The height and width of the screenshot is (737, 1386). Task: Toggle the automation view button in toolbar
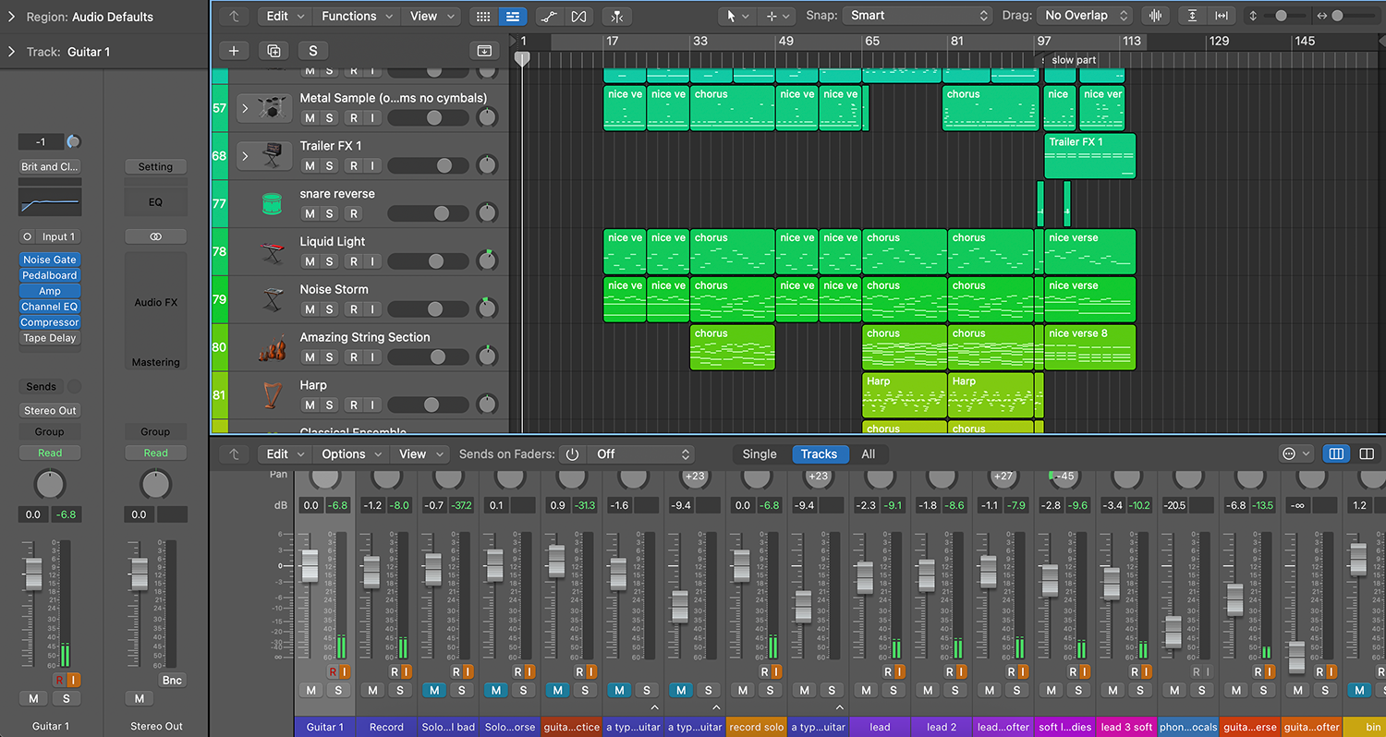point(549,17)
